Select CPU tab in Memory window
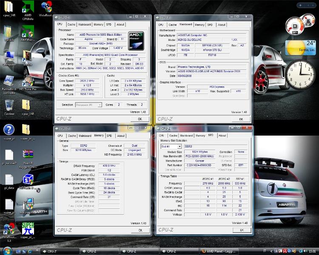The width and height of the screenshot is (319, 255). [60, 136]
